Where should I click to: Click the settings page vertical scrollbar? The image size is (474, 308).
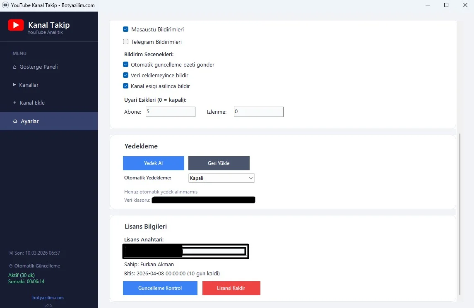coord(460,214)
